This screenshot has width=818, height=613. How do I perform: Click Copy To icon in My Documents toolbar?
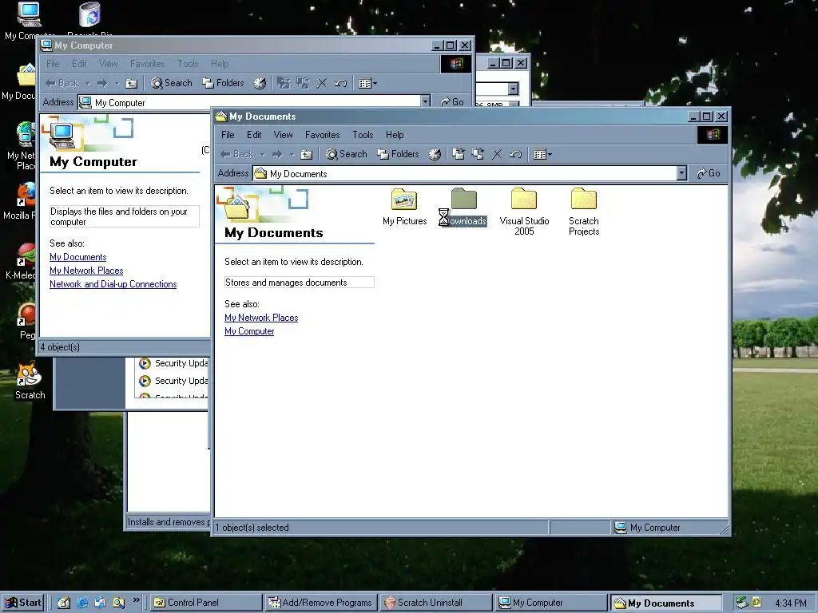coord(478,154)
